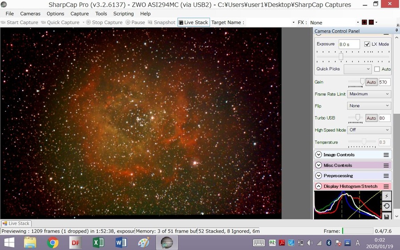Click the Turbo USB value field
Viewport: 400px width, 250px height.
tap(384, 118)
